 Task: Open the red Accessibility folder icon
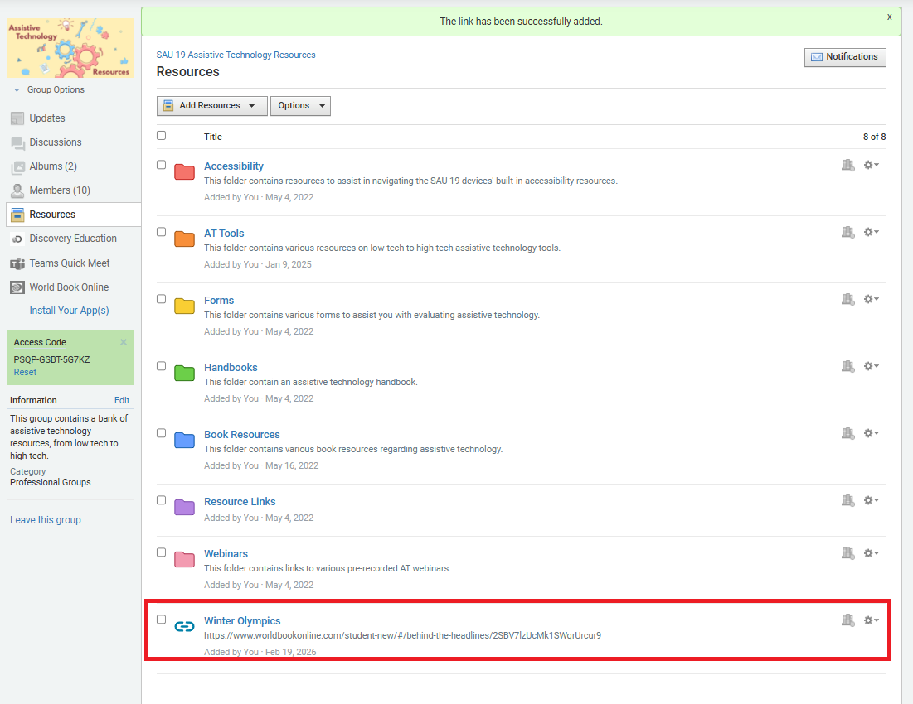(184, 172)
